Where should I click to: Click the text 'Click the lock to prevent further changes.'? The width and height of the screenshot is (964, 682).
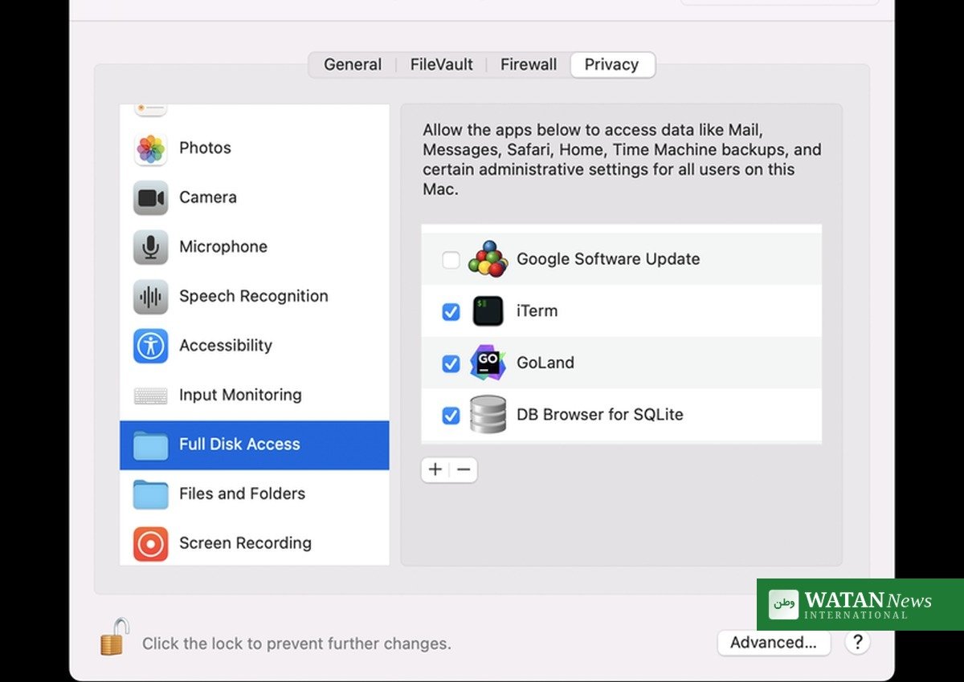pos(296,643)
